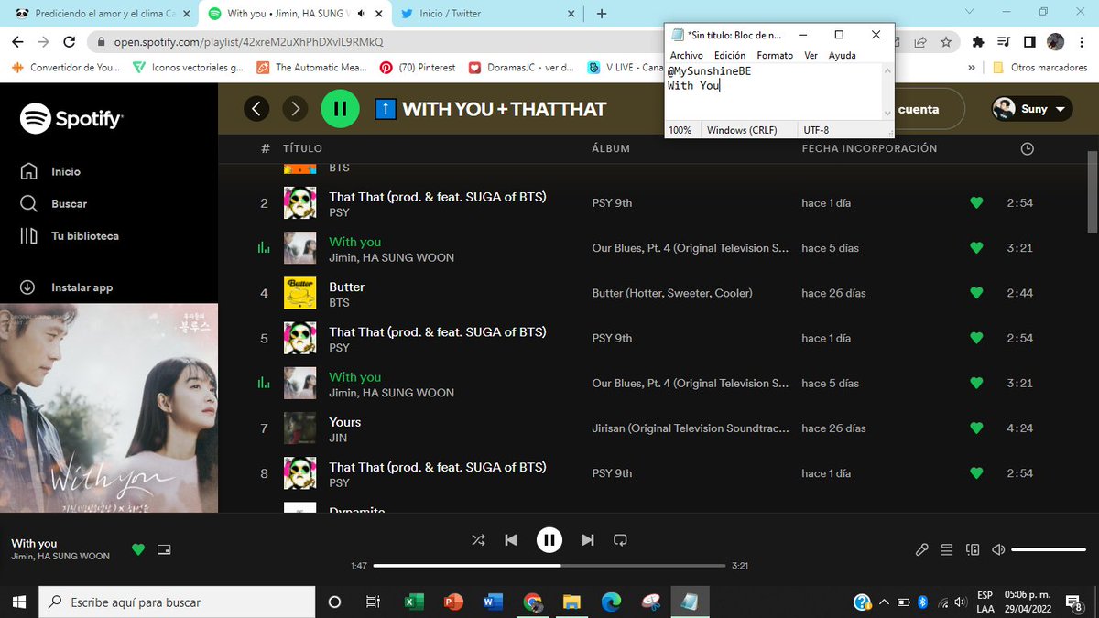Pause the track in the bottom player
This screenshot has width=1099, height=618.
(549, 540)
